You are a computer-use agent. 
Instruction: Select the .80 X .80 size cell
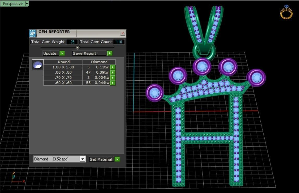63,72
